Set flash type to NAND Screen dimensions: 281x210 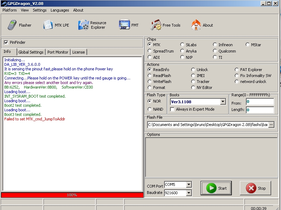click(150, 109)
